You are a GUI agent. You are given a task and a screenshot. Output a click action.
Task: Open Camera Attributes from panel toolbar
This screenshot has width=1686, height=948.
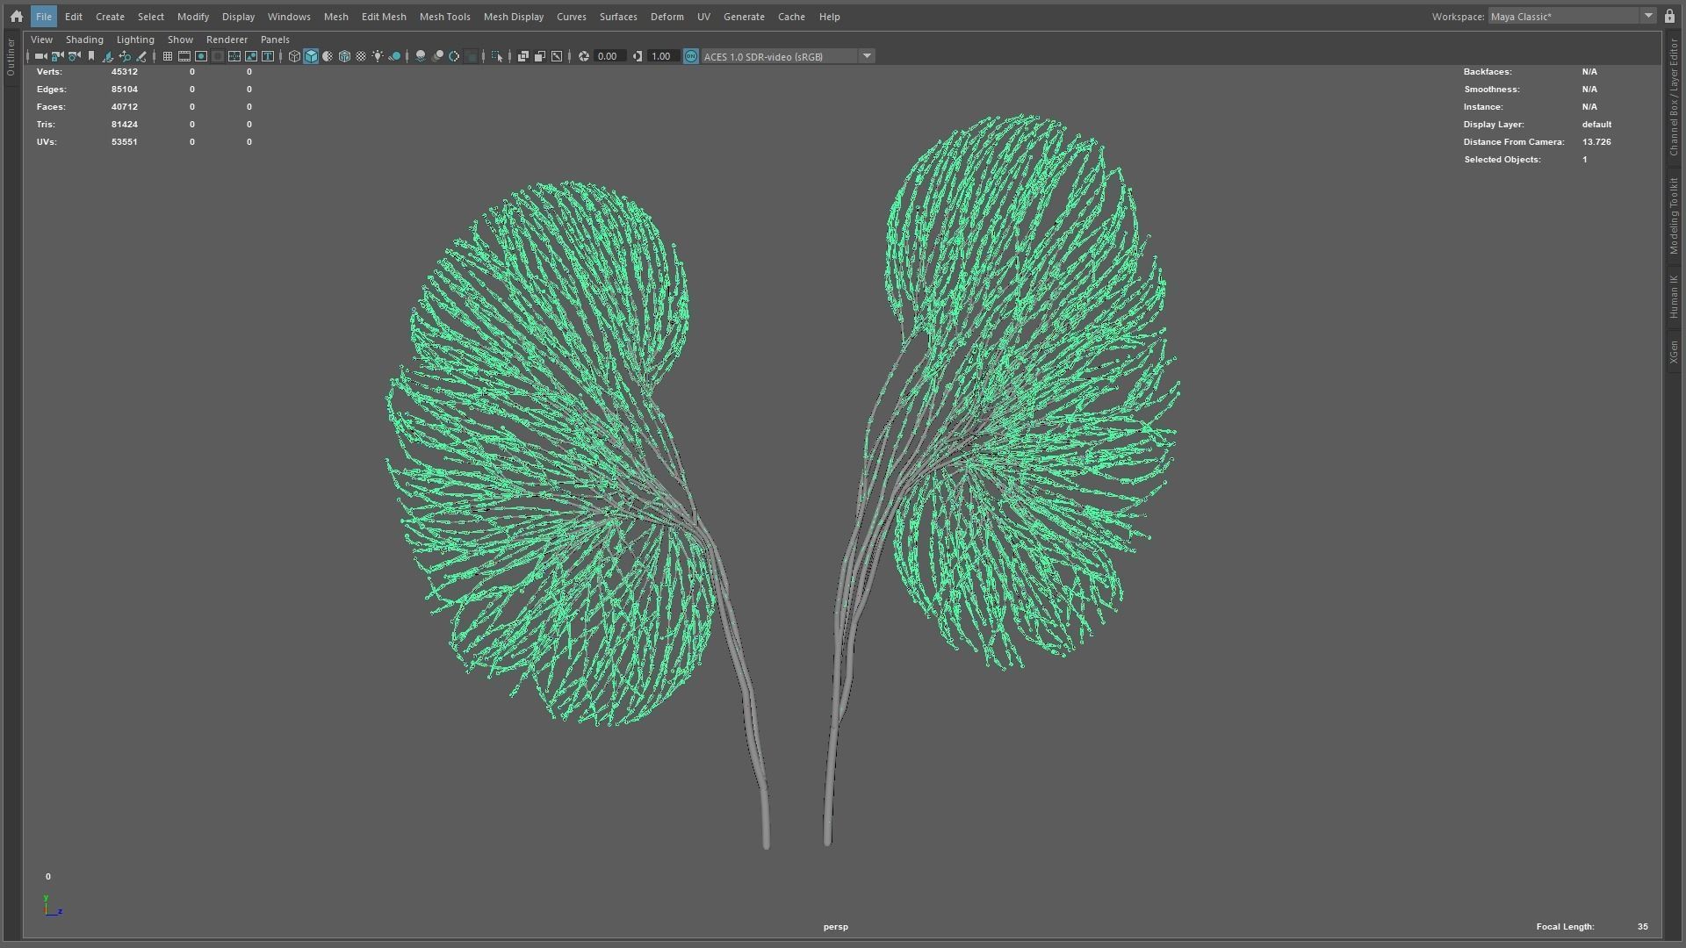click(74, 56)
